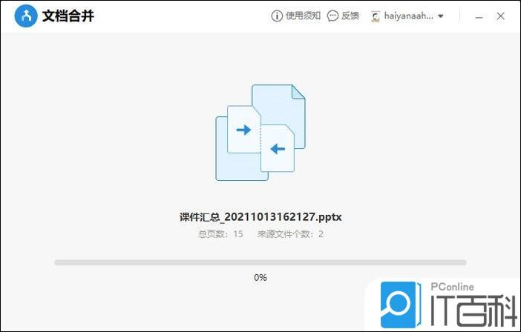Click the speech bubble feedback icon

(x=332, y=16)
